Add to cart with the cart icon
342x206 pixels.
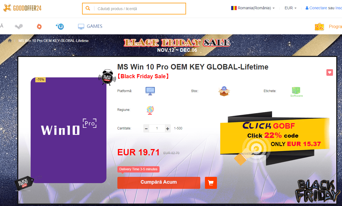[211, 183]
